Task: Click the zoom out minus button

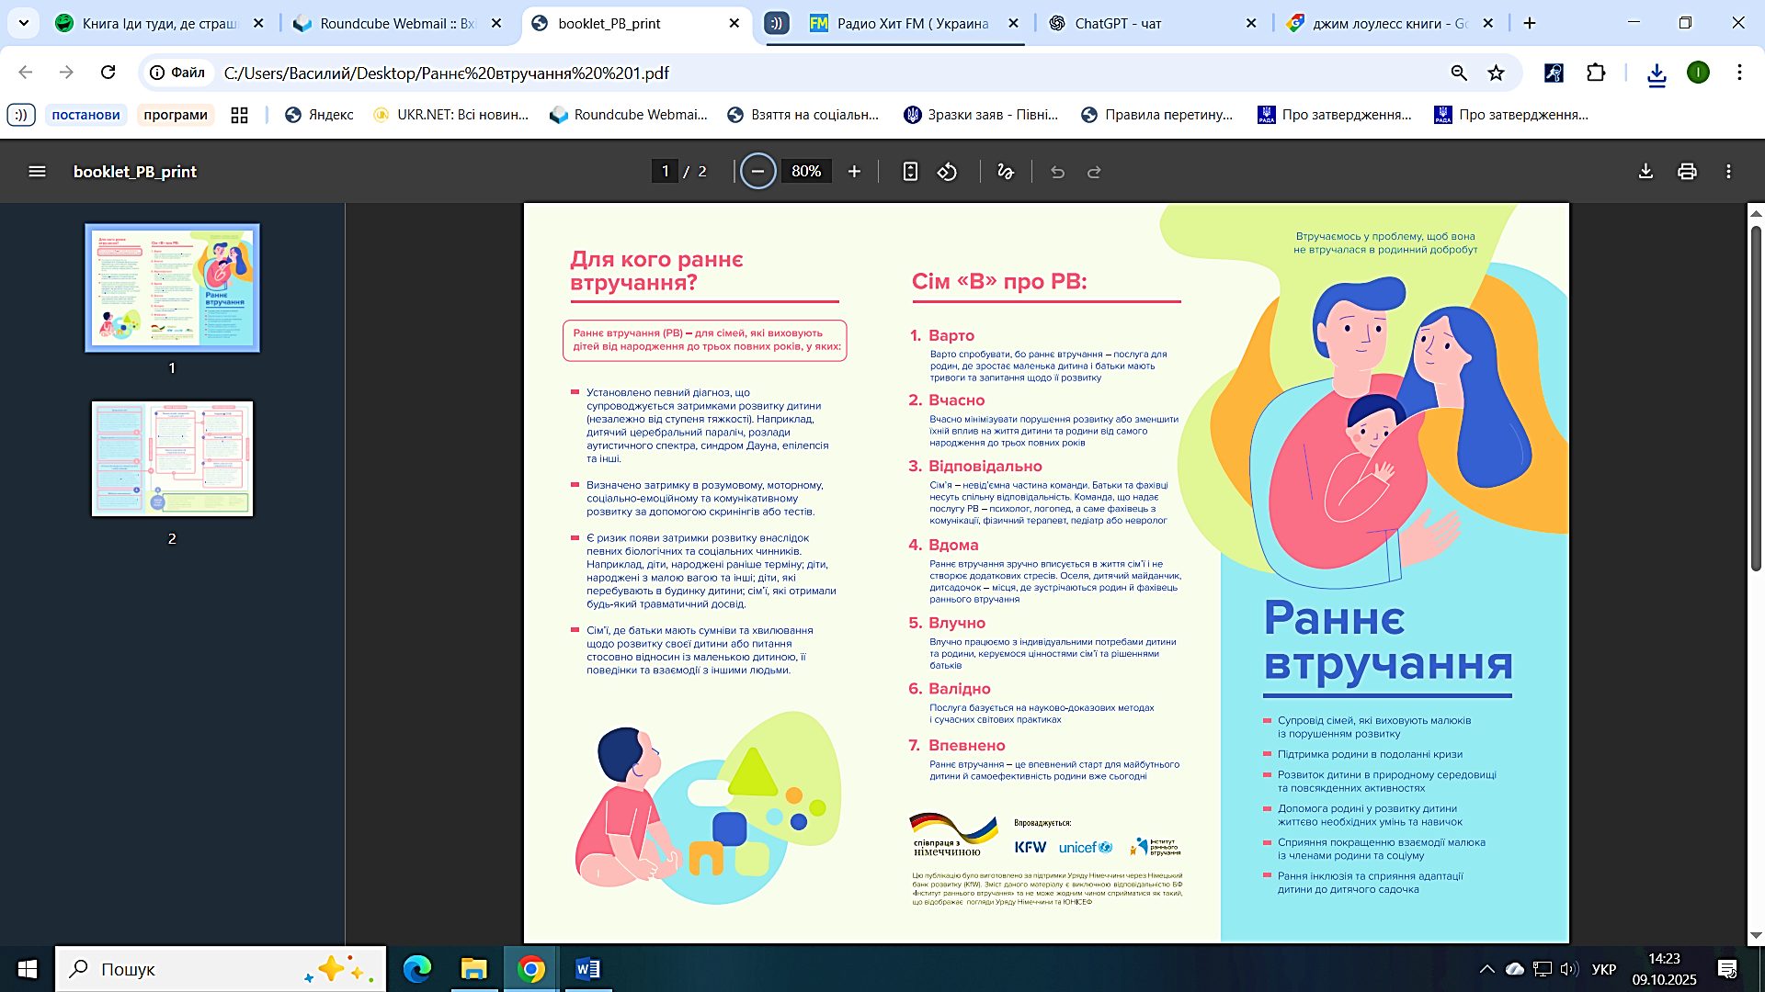Action: click(757, 172)
